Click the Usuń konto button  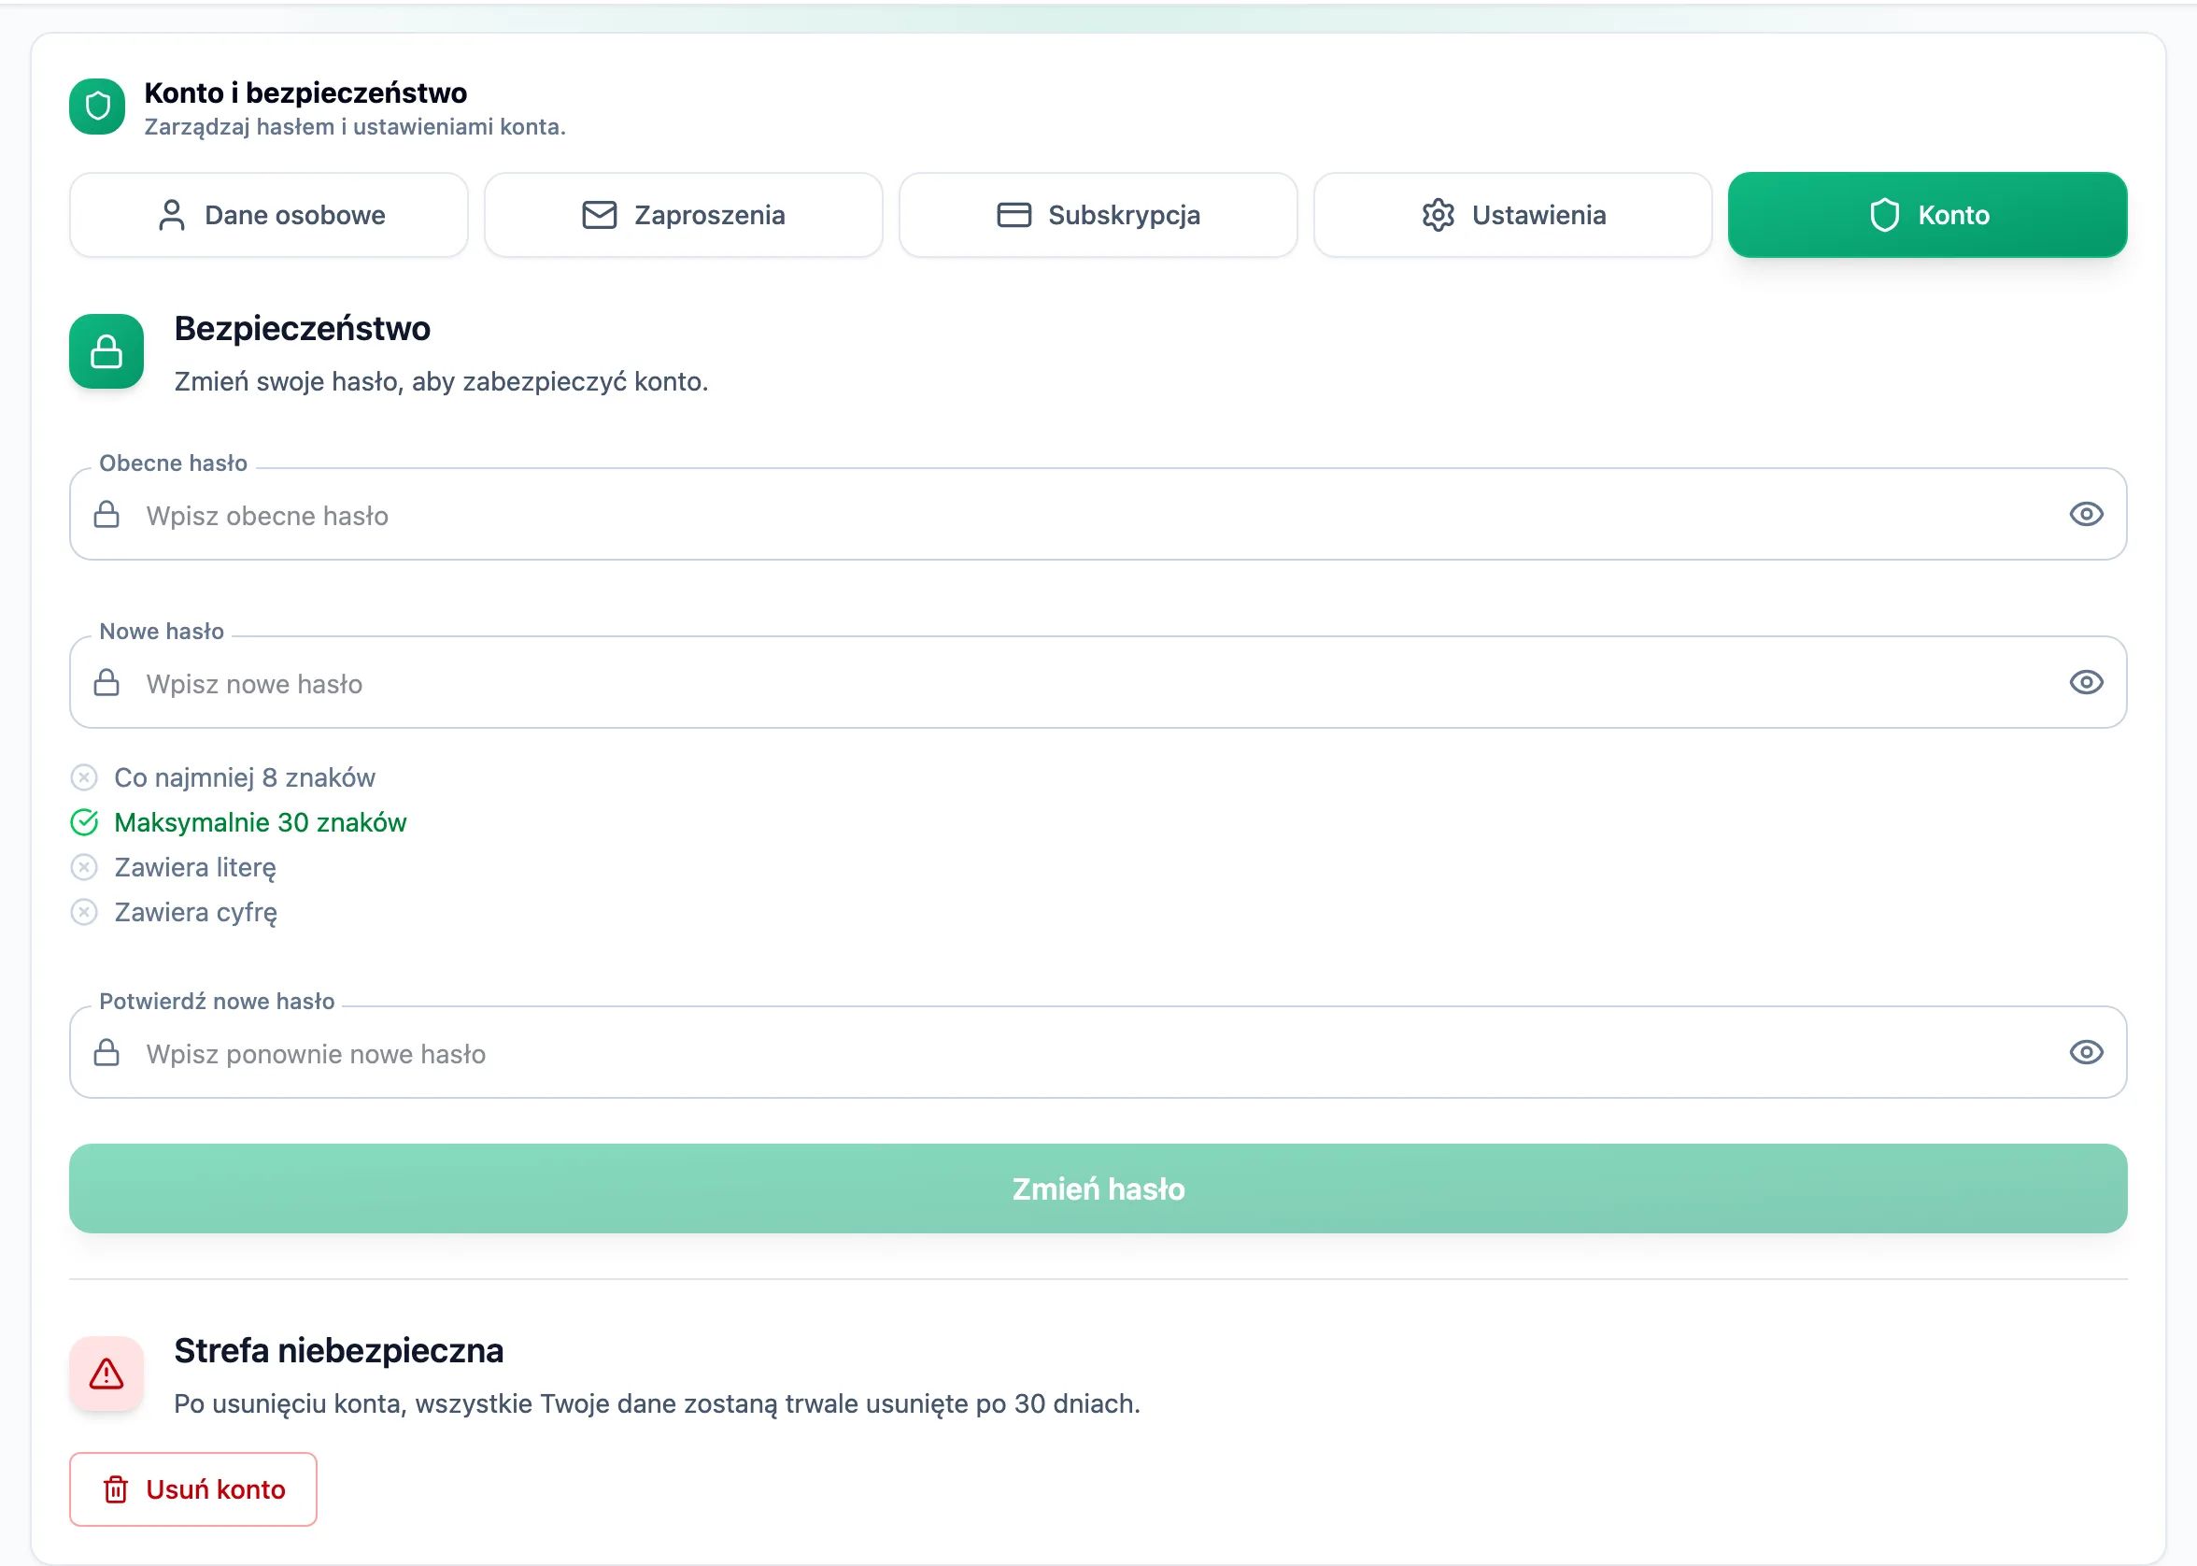coord(192,1489)
